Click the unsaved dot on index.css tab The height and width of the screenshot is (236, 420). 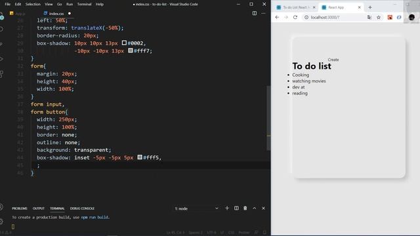click(x=70, y=13)
